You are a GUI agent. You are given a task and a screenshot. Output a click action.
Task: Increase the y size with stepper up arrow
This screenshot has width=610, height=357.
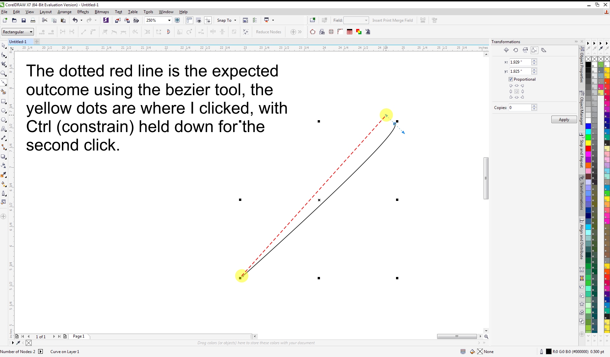[x=534, y=69]
